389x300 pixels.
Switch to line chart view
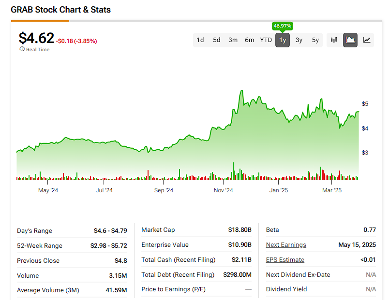pos(367,40)
